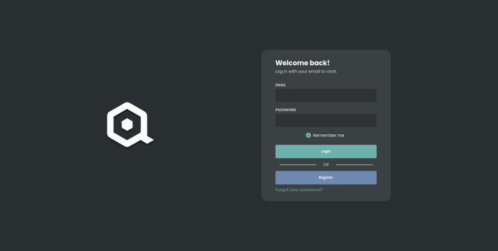Click the tail of the Q logo

click(148, 140)
